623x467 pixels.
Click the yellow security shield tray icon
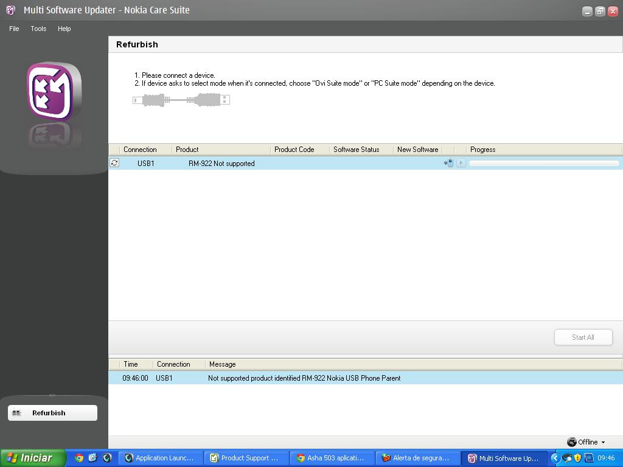578,458
